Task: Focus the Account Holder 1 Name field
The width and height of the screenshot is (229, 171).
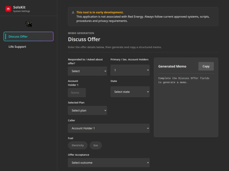Action: [77, 92]
